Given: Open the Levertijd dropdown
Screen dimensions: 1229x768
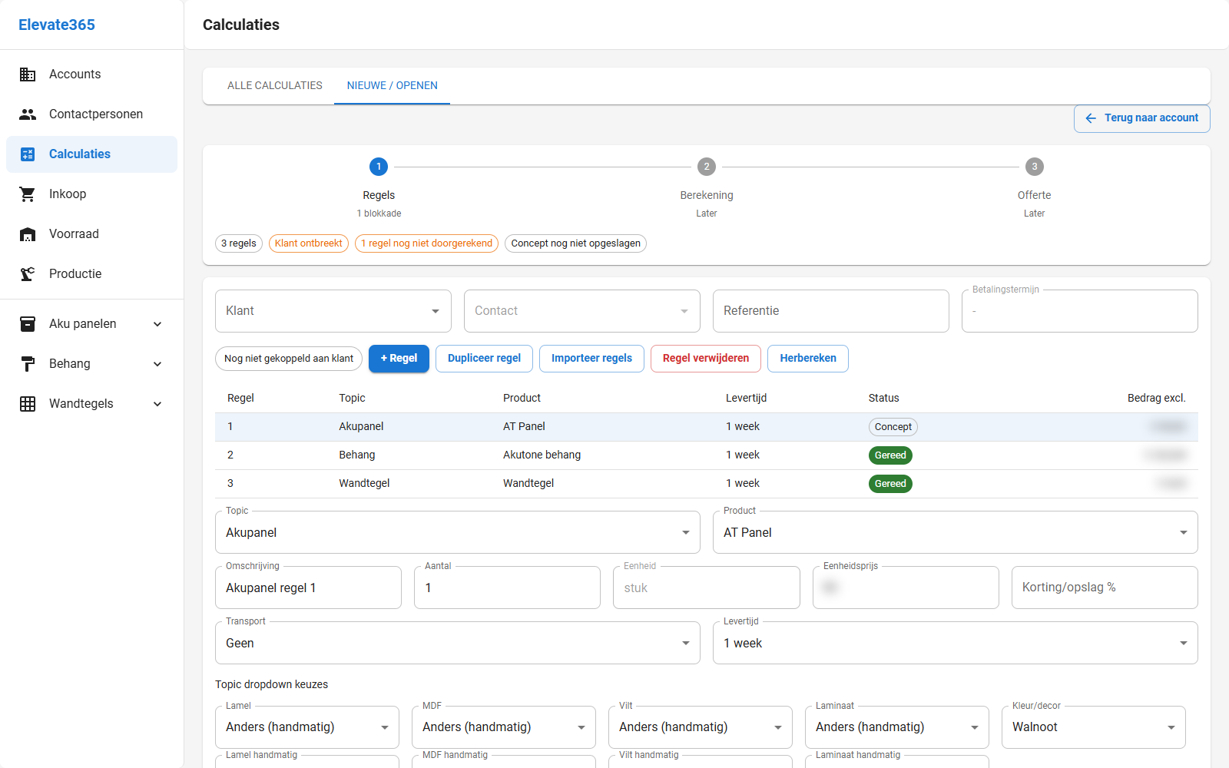Looking at the screenshot, I should [x=956, y=643].
